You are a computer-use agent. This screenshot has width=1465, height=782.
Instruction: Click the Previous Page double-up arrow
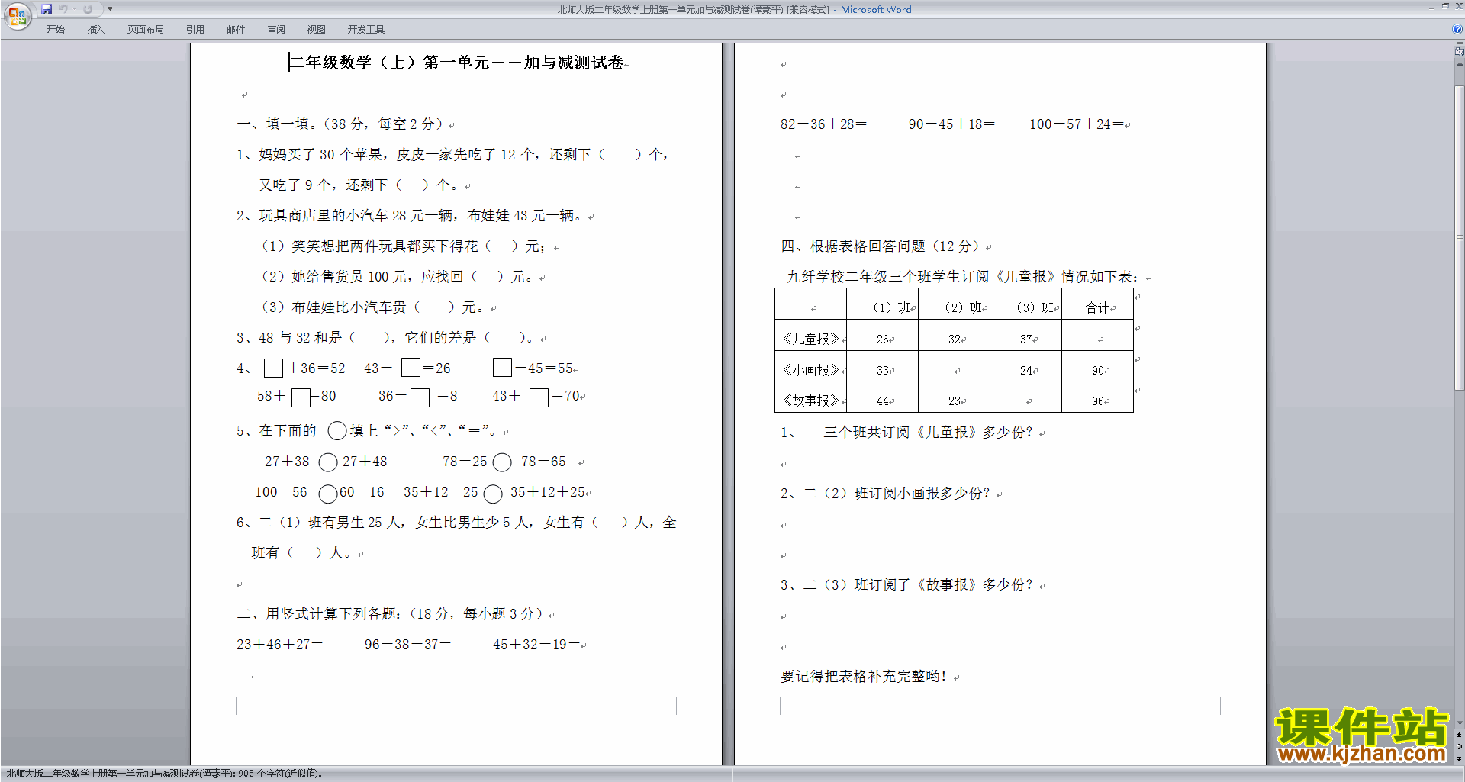pos(1459,735)
